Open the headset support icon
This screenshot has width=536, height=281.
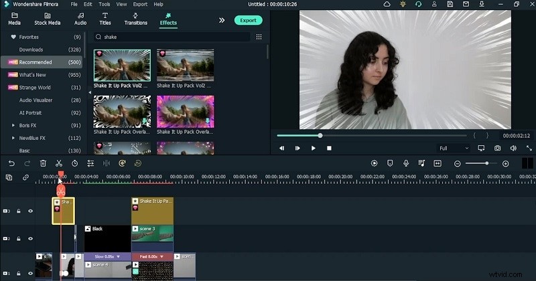[418, 4]
